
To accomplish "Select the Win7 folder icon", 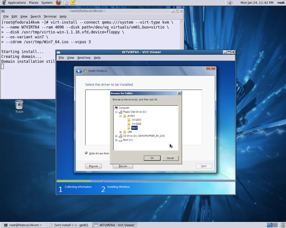I will click(x=129, y=128).
